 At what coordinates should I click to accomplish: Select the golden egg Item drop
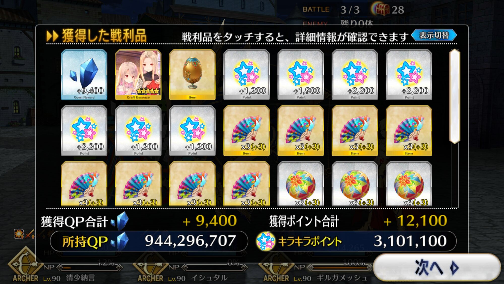point(192,75)
